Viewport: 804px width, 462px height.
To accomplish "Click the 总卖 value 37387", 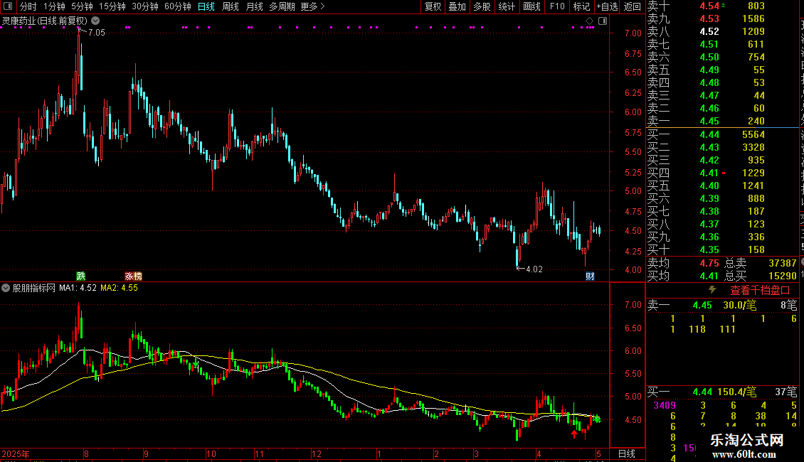I will click(x=783, y=263).
